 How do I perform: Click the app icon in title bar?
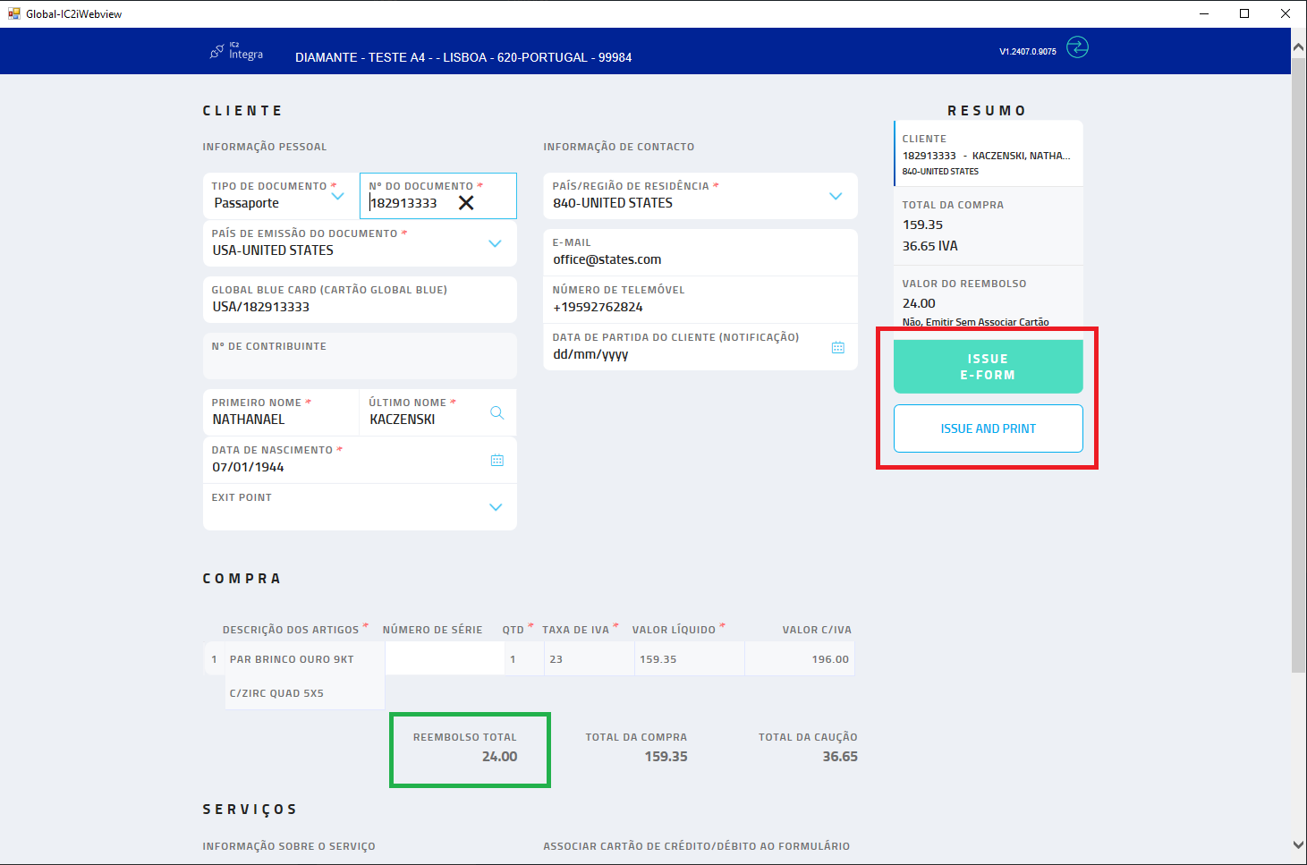click(x=13, y=13)
